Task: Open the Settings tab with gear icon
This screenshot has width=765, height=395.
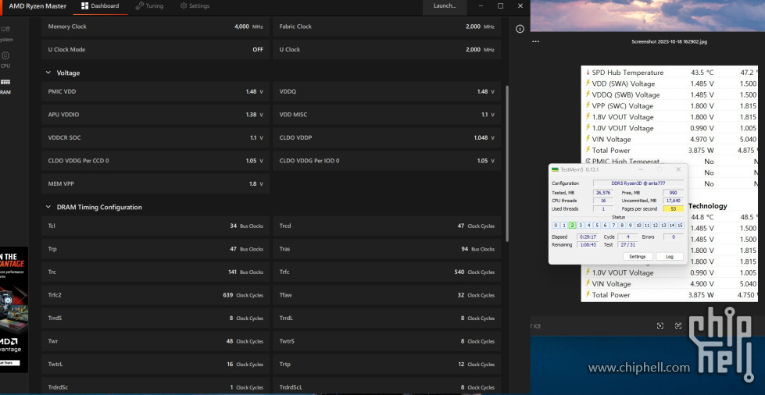Action: (195, 6)
